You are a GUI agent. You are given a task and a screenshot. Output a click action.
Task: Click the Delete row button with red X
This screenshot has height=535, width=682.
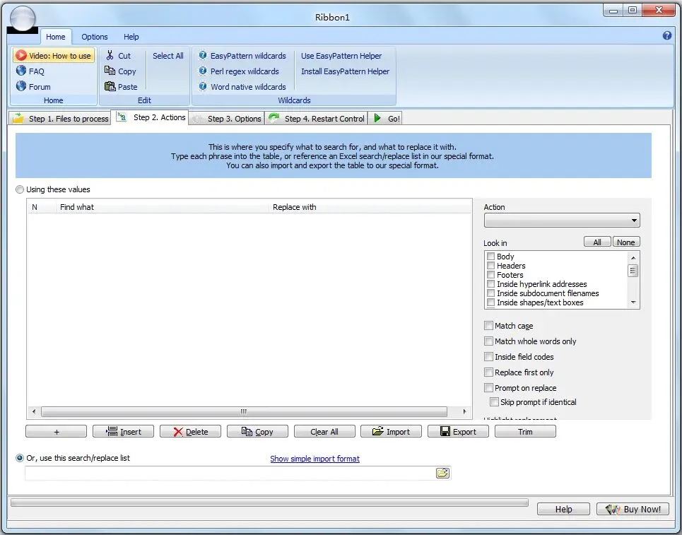coord(190,432)
